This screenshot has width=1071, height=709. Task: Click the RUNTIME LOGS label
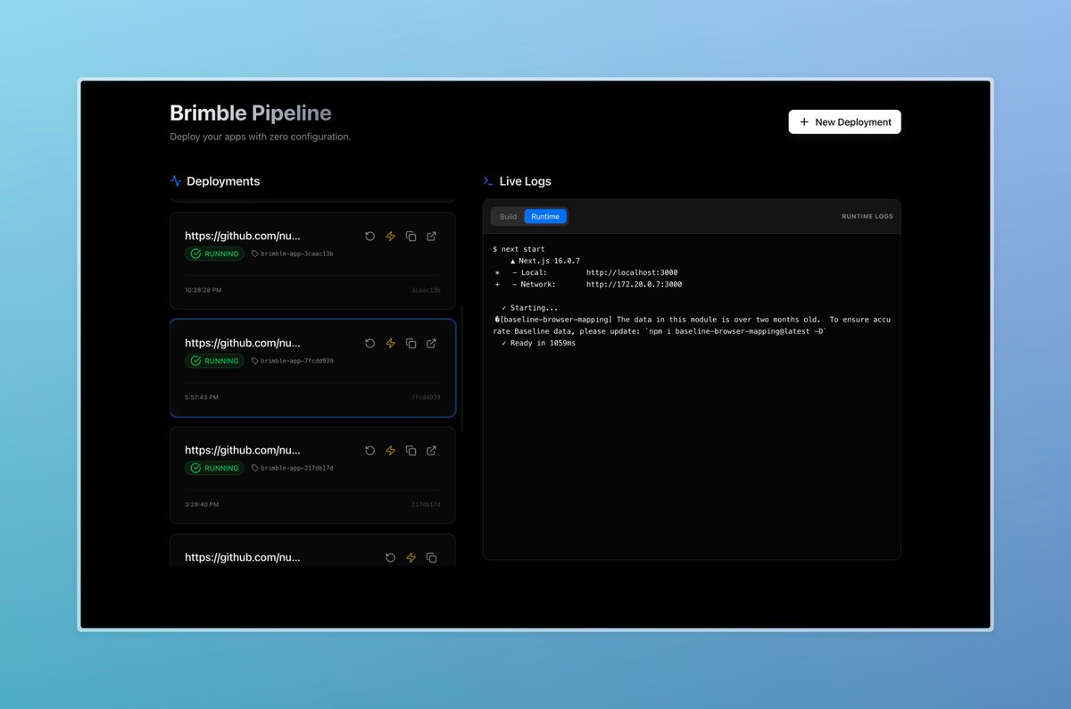(868, 216)
